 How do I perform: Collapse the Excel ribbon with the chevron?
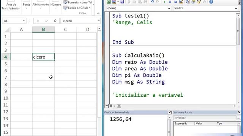(98, 14)
